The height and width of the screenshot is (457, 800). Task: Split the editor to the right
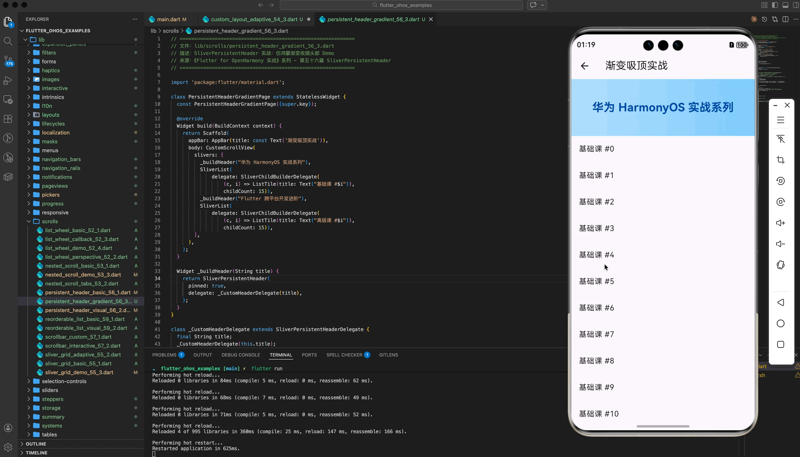[x=785, y=19]
